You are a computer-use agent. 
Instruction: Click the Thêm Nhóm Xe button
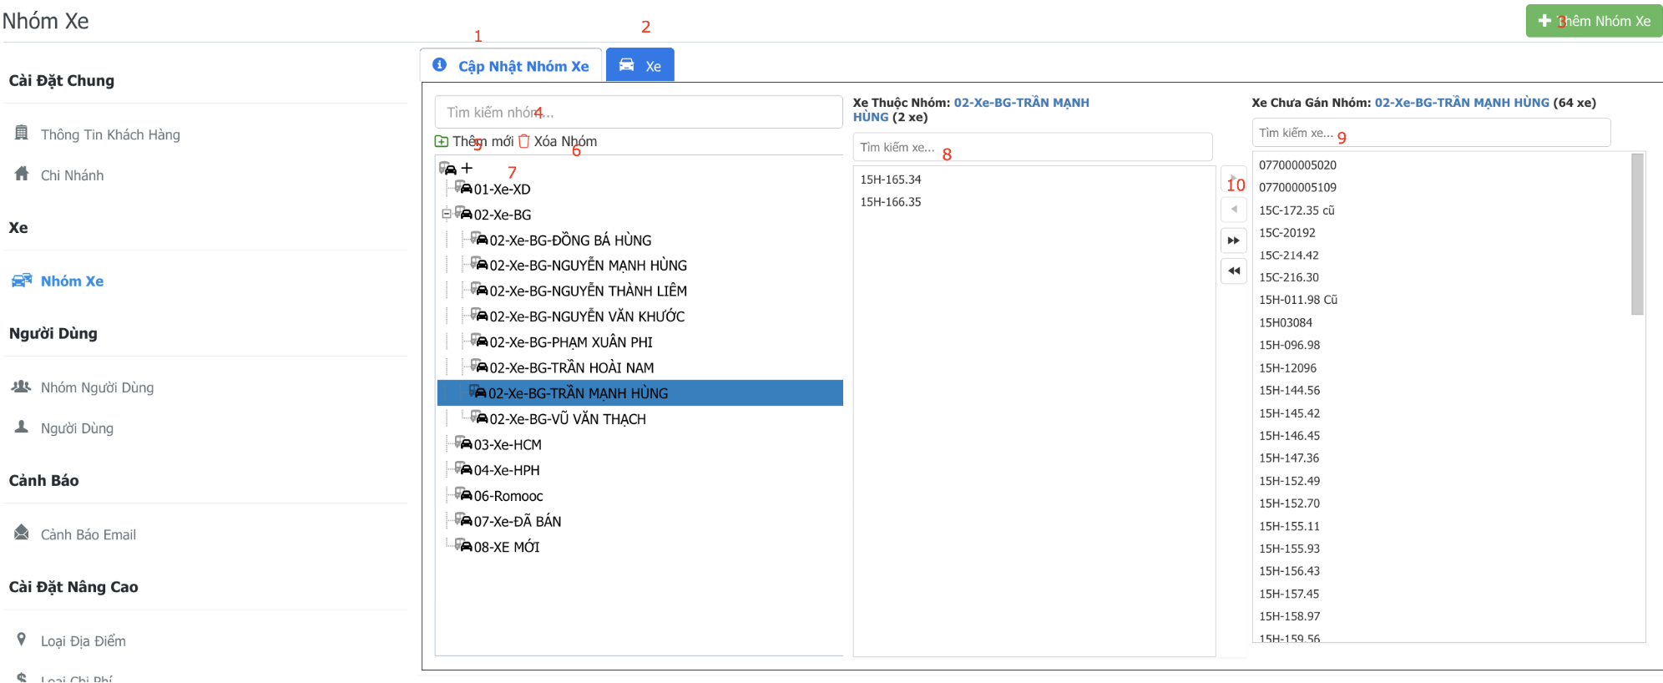pos(1593,21)
